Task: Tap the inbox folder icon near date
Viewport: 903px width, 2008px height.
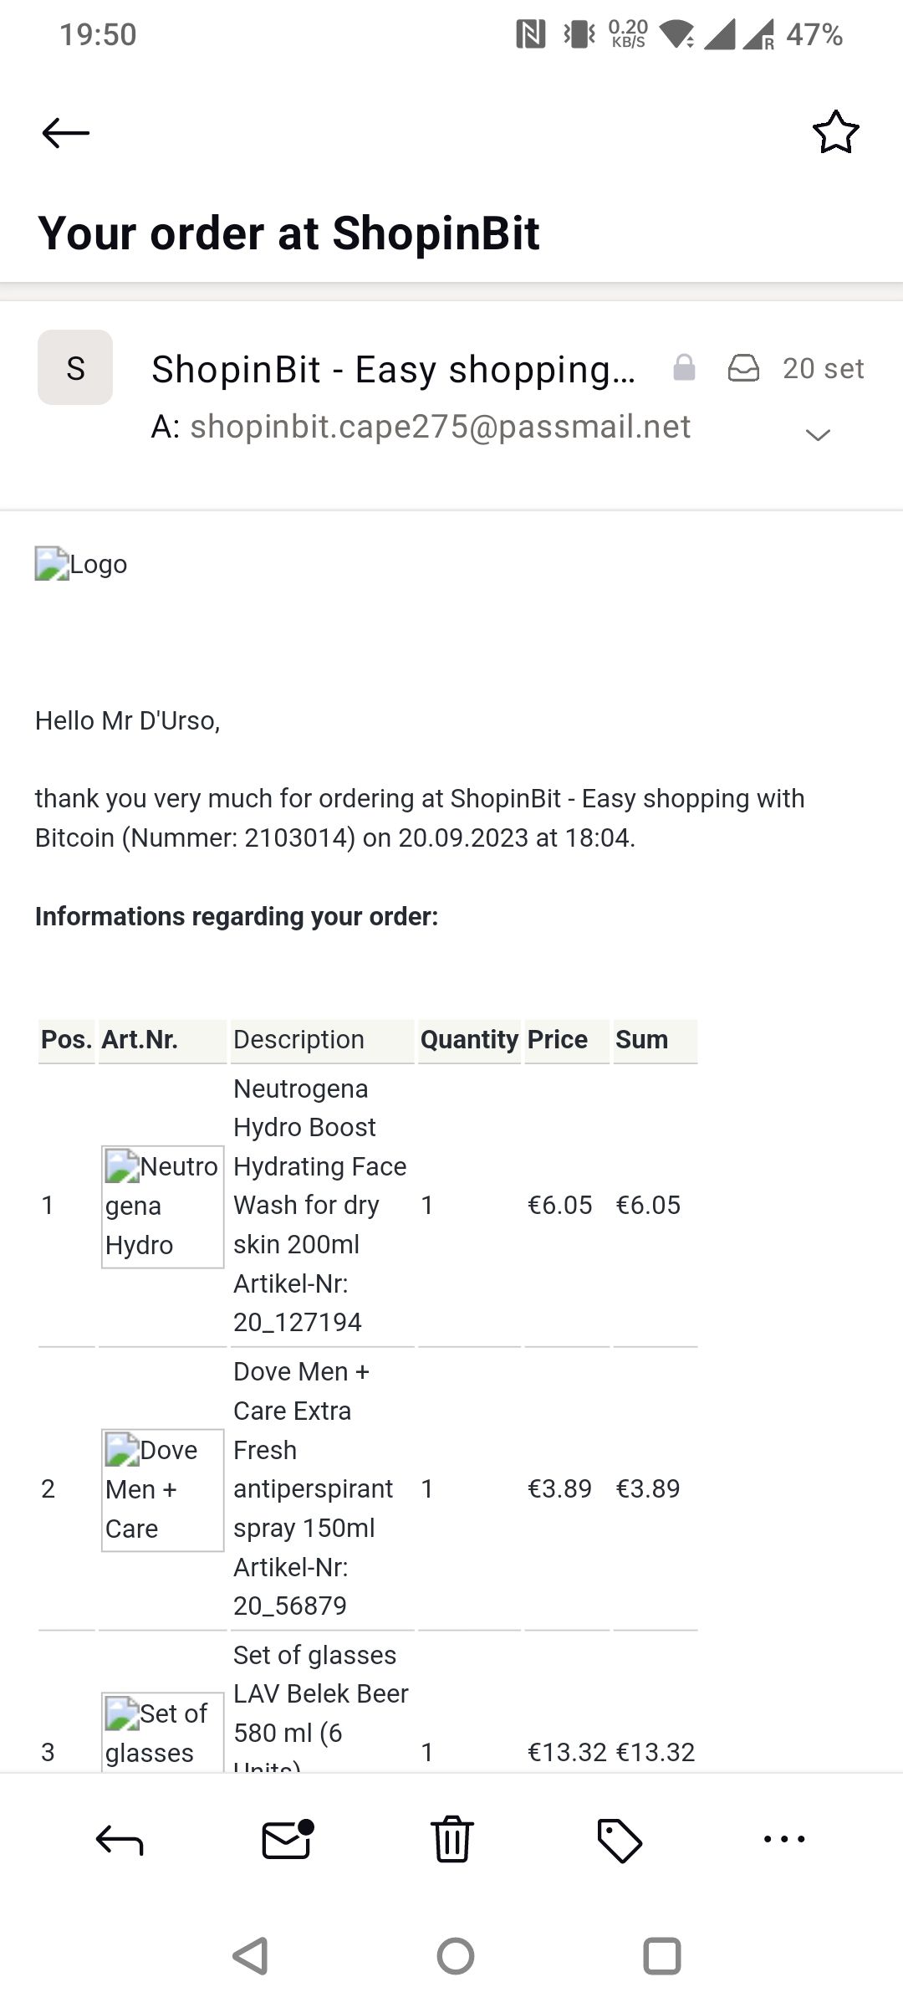Action: 743,367
